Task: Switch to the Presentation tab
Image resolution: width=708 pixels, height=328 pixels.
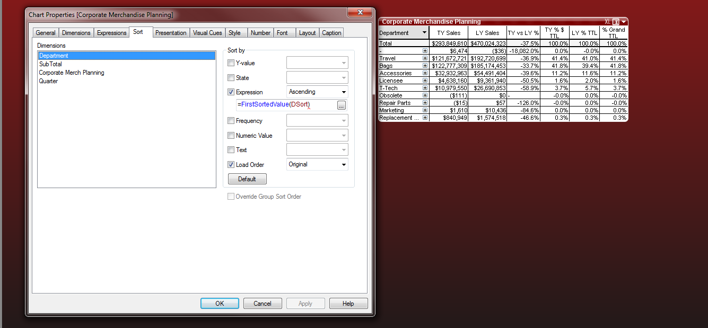Action: tap(170, 33)
